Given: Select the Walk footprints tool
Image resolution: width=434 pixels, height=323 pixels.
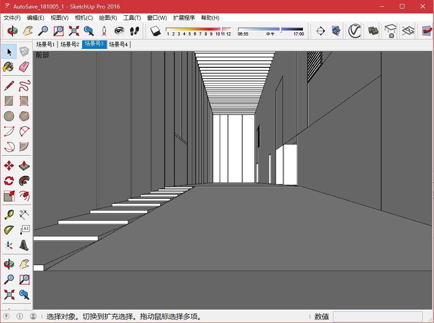Looking at the screenshot, I should 135,31.
